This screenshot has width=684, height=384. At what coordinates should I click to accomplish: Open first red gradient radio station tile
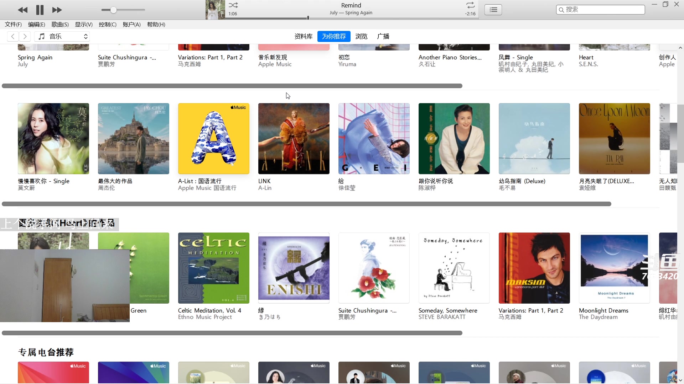(x=53, y=373)
